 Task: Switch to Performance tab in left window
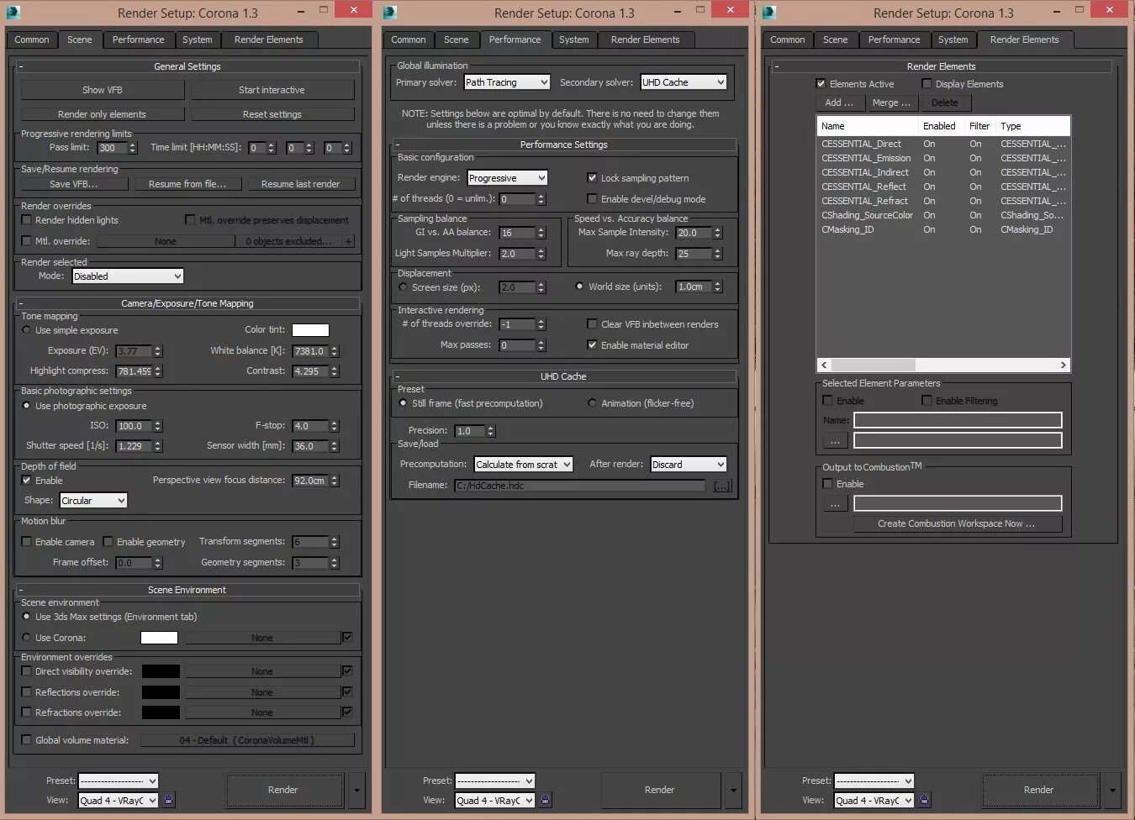(x=139, y=39)
